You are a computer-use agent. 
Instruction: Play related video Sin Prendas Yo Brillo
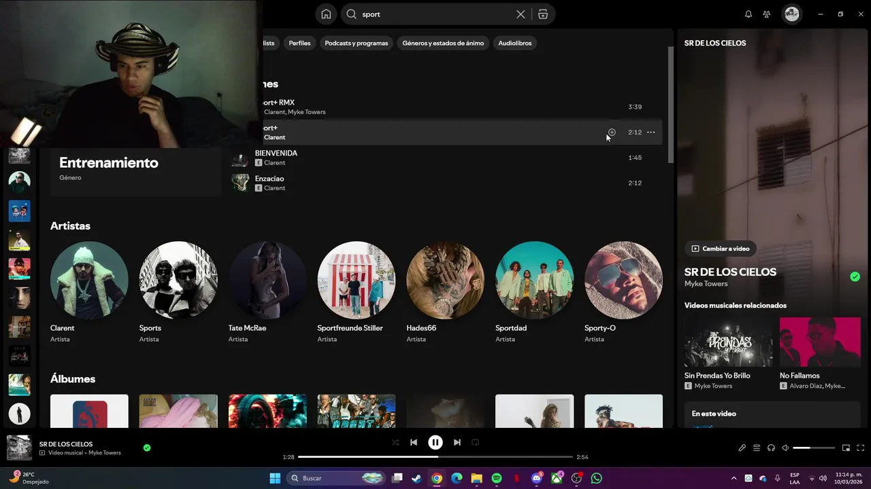pyautogui.click(x=728, y=353)
